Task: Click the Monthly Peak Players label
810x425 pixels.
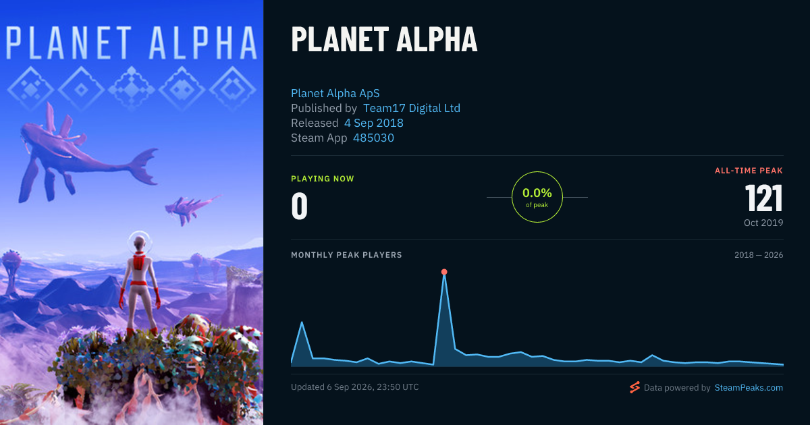Action: click(x=346, y=255)
